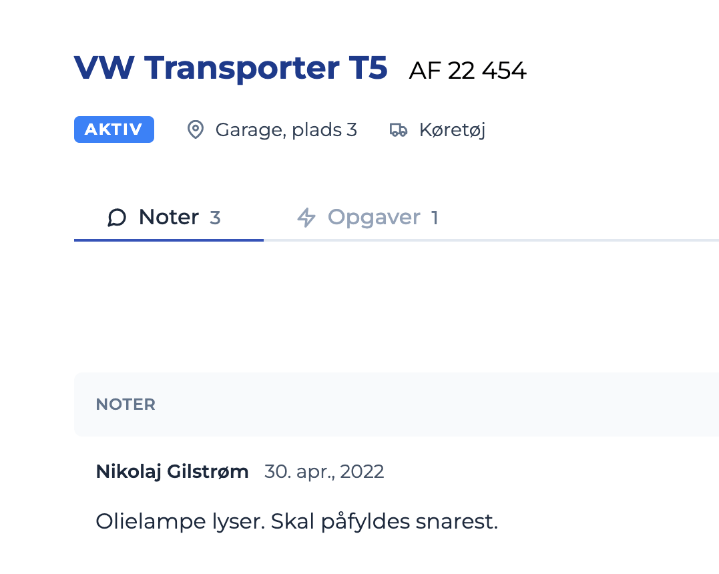The height and width of the screenshot is (574, 719).
Task: Click the lightning bolt icon beside Opgaver
Action: pyautogui.click(x=306, y=218)
